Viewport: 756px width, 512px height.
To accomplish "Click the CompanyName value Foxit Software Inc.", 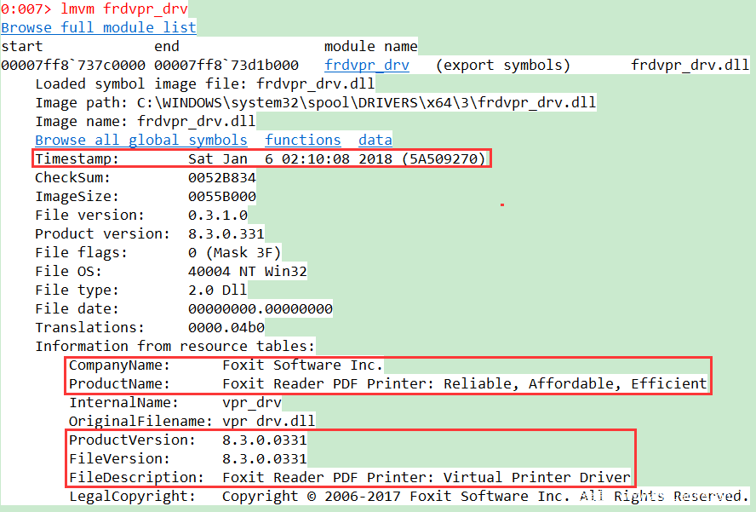I will [x=302, y=365].
